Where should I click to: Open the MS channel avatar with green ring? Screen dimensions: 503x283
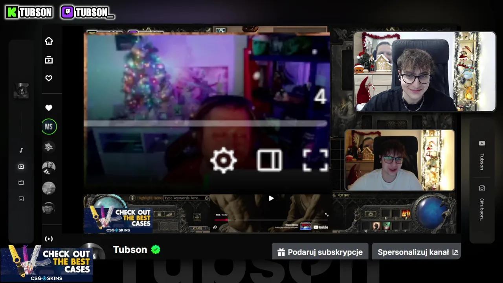(49, 127)
